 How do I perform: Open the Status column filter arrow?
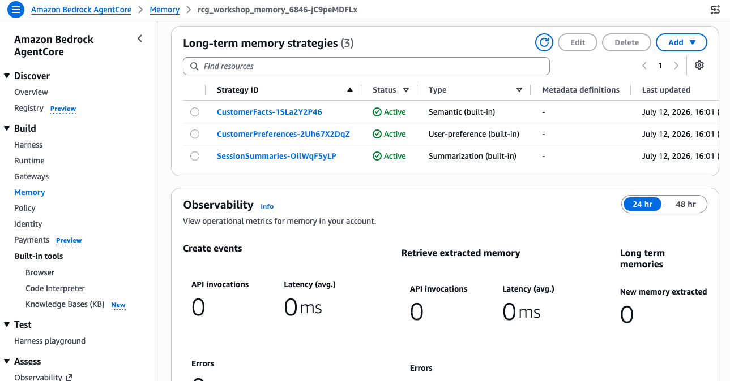[406, 90]
